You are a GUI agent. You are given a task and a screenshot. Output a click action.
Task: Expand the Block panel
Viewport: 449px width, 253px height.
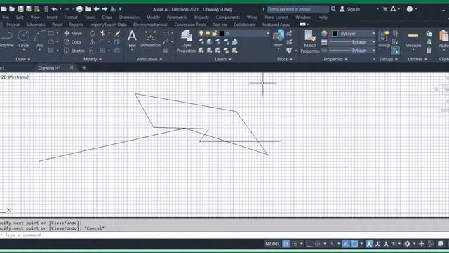click(x=285, y=59)
